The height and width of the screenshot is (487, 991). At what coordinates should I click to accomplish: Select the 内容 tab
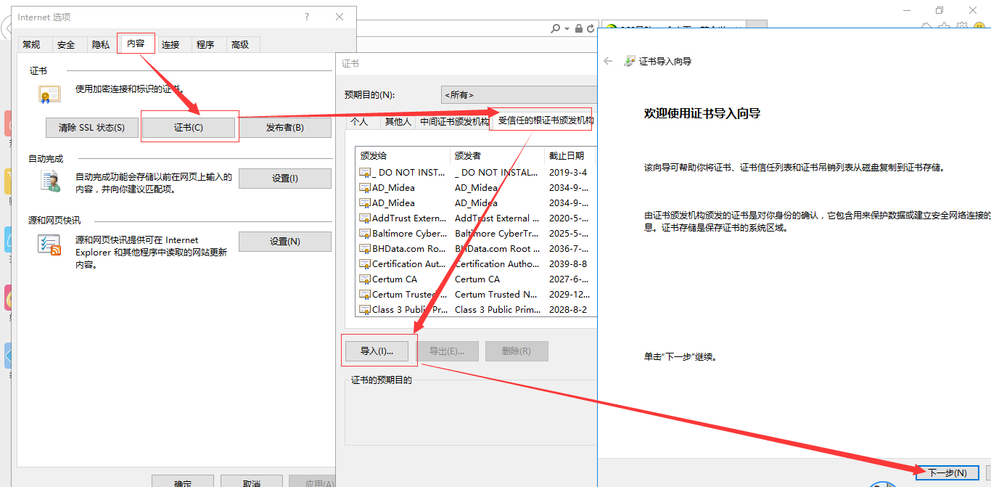tap(136, 44)
